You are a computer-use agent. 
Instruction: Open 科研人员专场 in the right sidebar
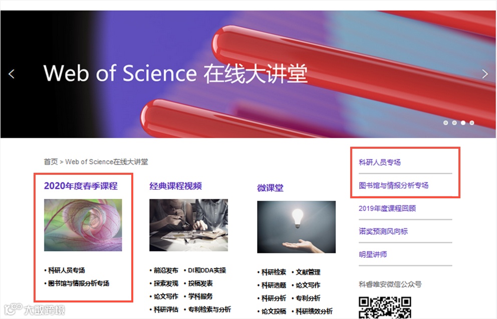point(380,162)
